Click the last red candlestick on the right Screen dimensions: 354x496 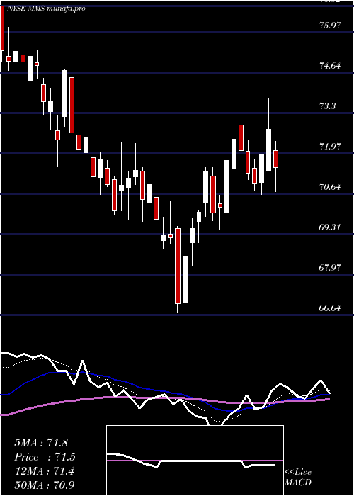pos(276,159)
